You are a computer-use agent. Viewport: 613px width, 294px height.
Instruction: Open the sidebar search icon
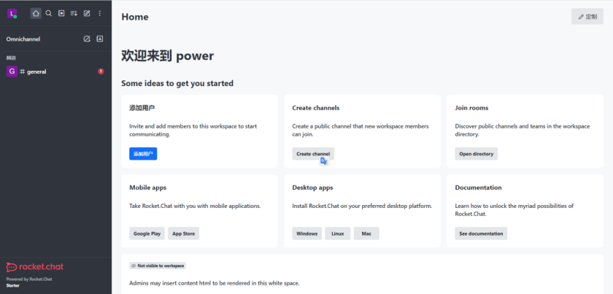(x=48, y=13)
